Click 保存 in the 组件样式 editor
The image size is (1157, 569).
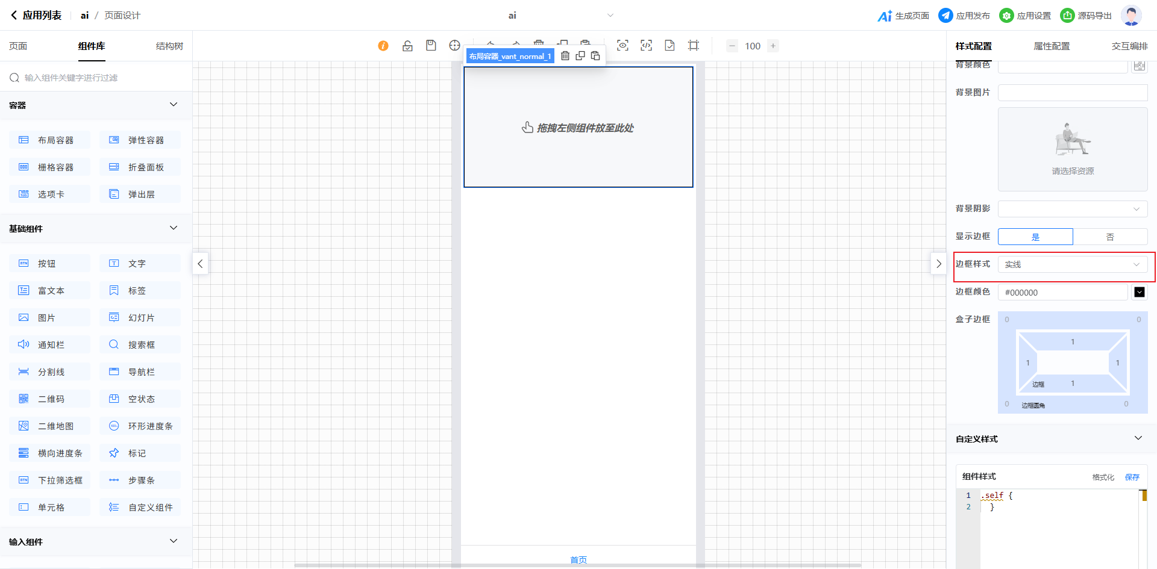pos(1132,477)
